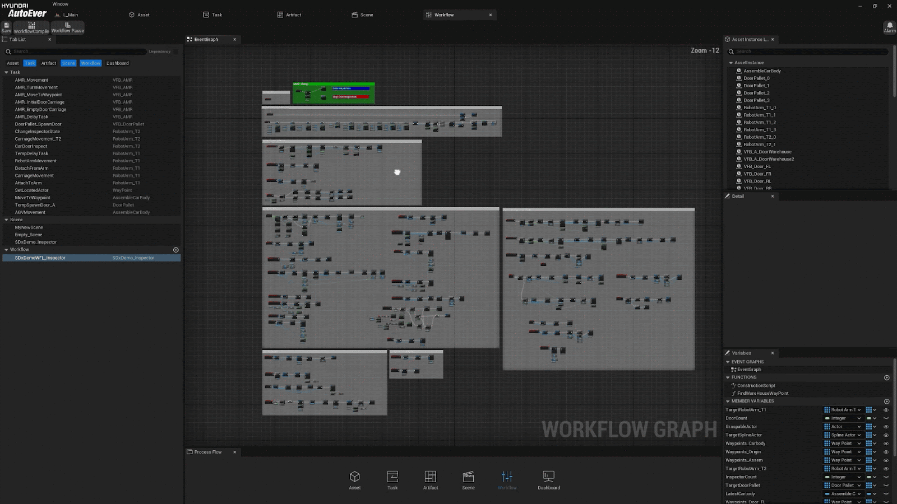Viewport: 897px width, 504px height.
Task: Toggle the Artifact filter button in Tab List
Action: [x=48, y=63]
